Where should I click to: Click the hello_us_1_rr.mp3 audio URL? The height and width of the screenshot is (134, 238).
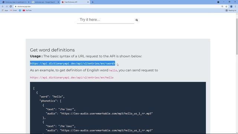click(x=106, y=114)
